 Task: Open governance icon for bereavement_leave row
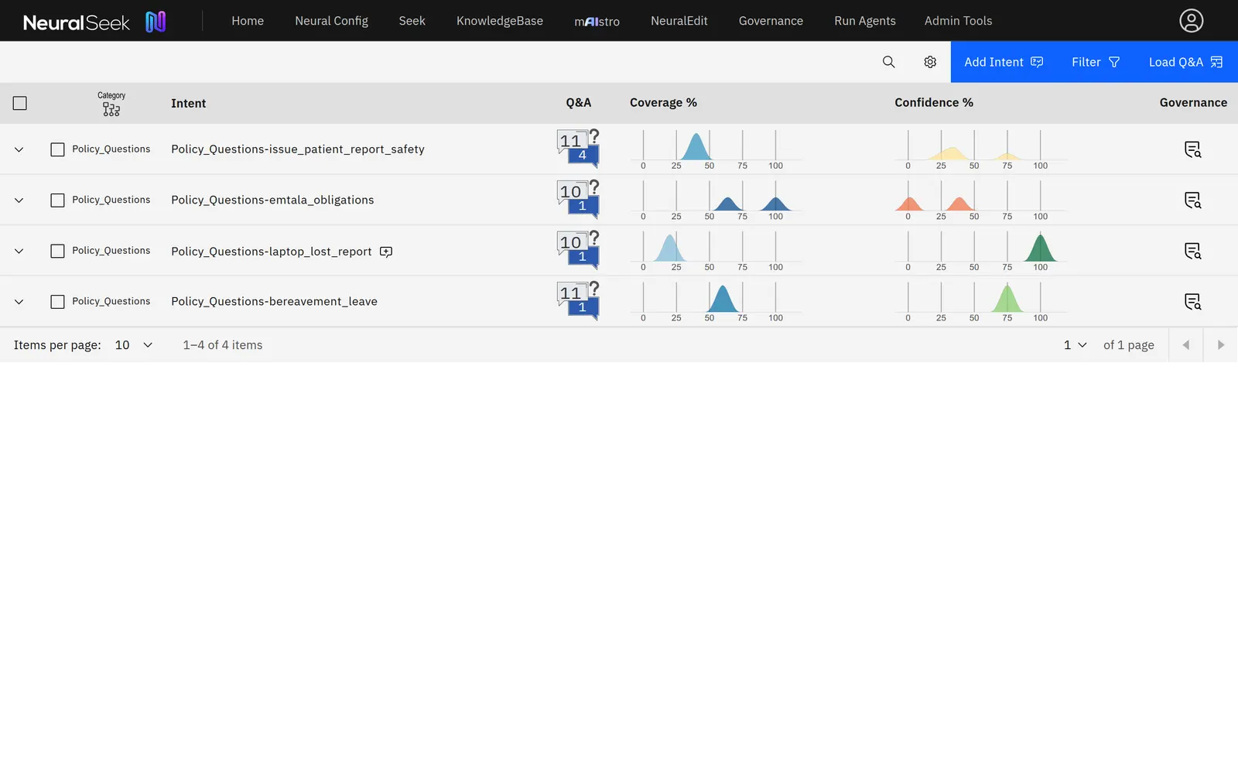tap(1192, 302)
